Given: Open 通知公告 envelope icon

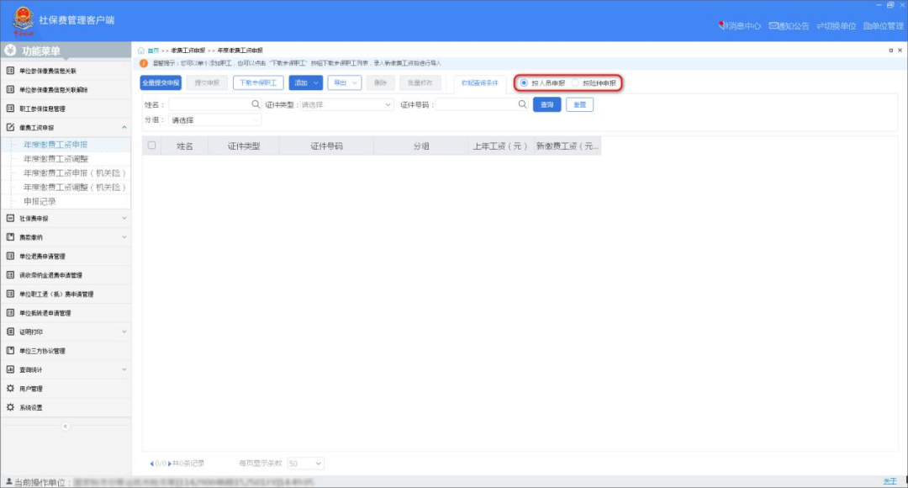Looking at the screenshot, I should [x=773, y=26].
